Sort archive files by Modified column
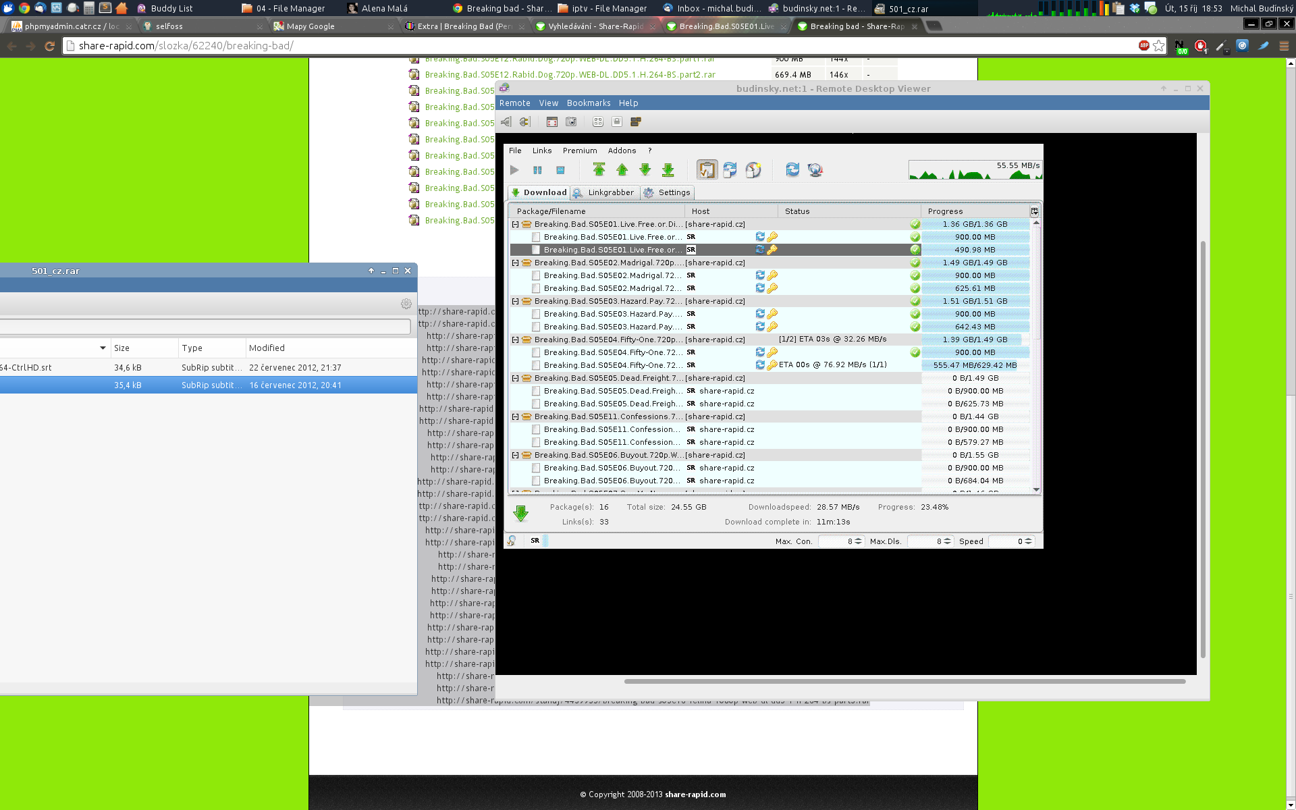The width and height of the screenshot is (1296, 810). pos(331,348)
